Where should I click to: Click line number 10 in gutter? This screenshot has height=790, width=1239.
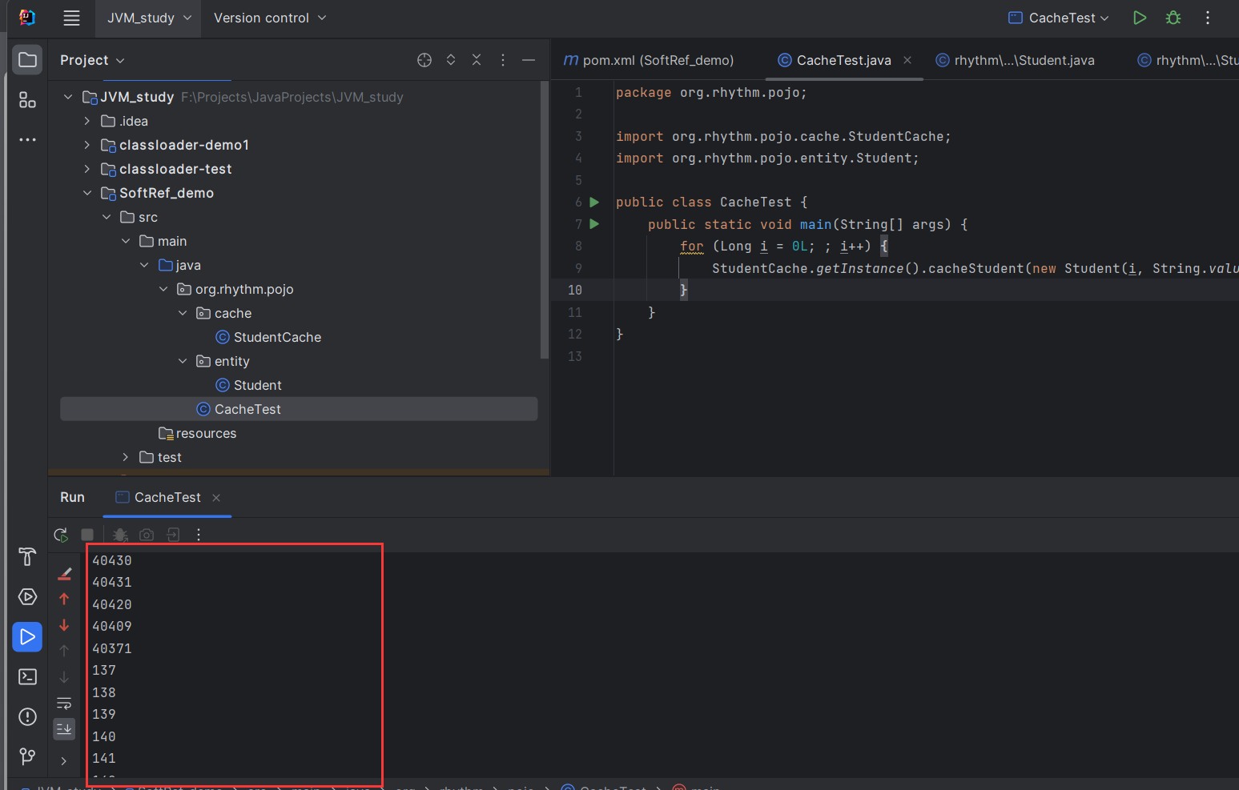[574, 290]
